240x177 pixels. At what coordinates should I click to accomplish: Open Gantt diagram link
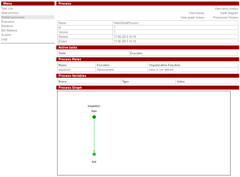pyautogui.click(x=229, y=13)
